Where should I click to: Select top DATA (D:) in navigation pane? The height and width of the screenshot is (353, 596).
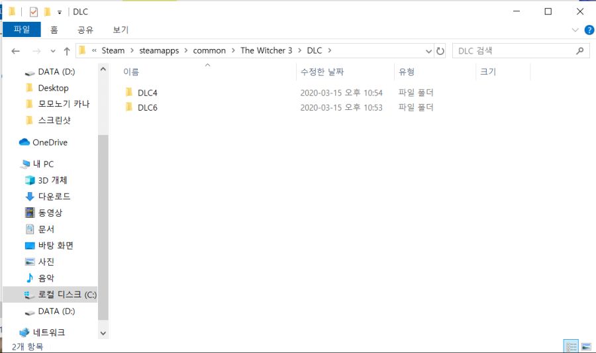56,72
